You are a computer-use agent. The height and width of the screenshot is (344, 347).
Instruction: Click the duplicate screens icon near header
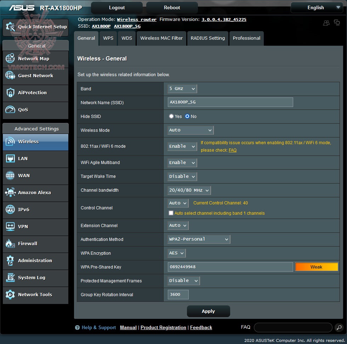point(337,23)
